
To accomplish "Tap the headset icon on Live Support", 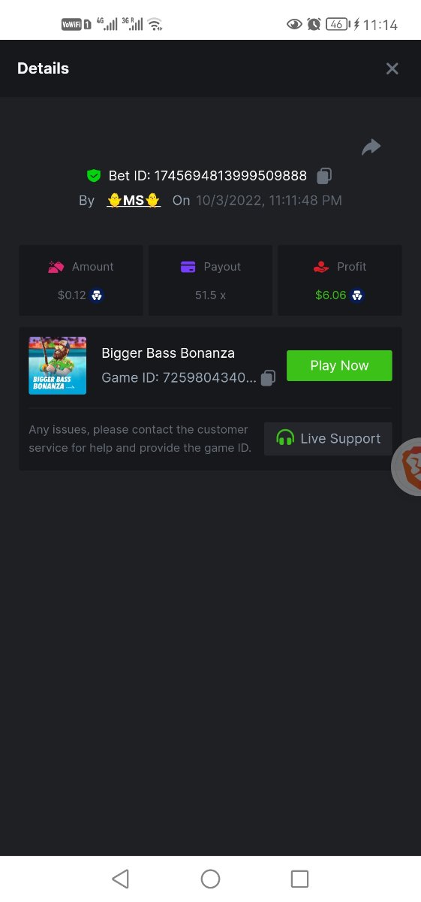I will (x=285, y=438).
